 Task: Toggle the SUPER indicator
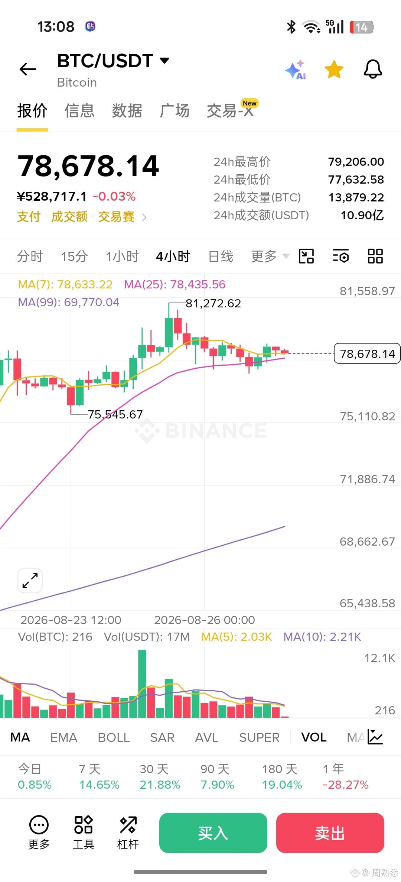click(x=259, y=737)
